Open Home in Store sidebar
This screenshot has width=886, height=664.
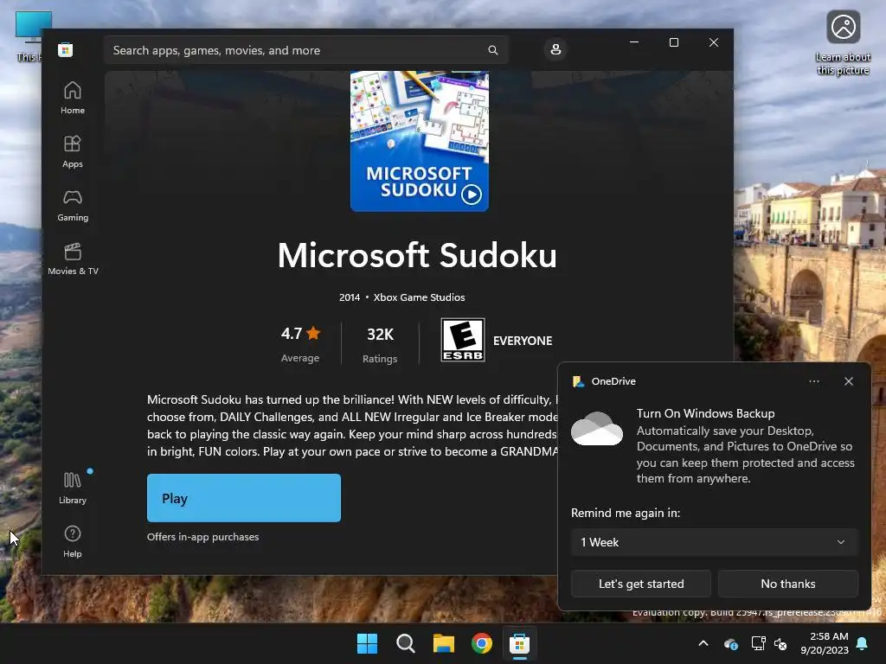point(73,99)
